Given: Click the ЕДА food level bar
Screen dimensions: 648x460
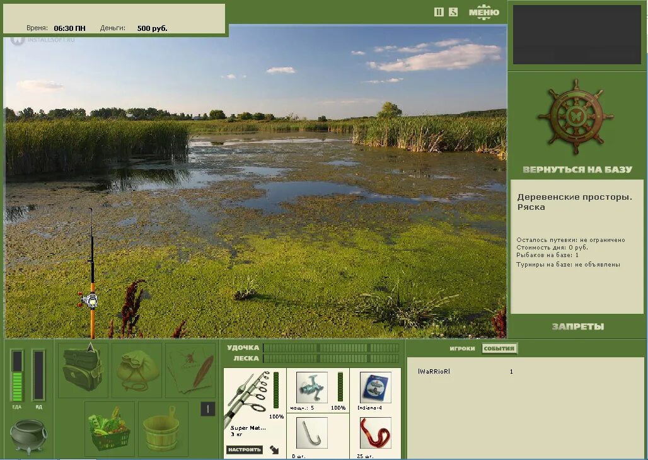Looking at the screenshot, I should [x=17, y=376].
